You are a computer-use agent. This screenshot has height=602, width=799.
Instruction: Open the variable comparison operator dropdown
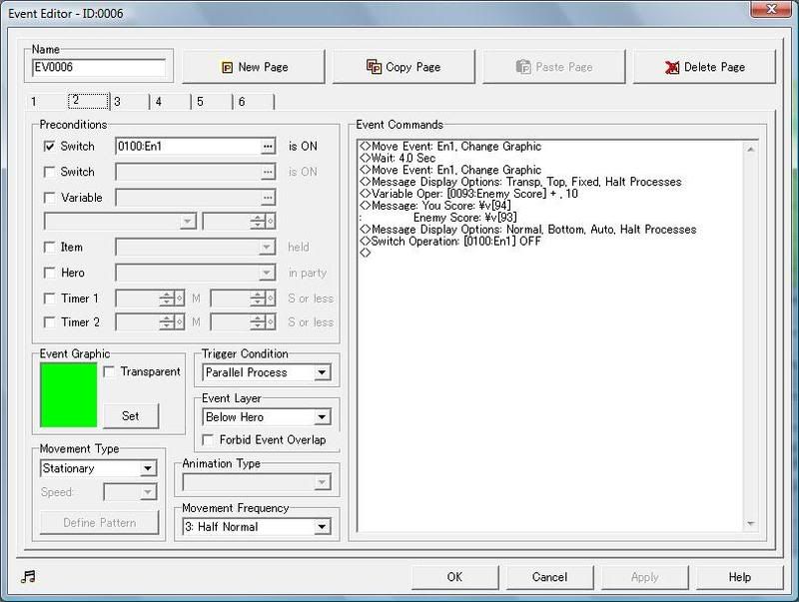pyautogui.click(x=120, y=222)
